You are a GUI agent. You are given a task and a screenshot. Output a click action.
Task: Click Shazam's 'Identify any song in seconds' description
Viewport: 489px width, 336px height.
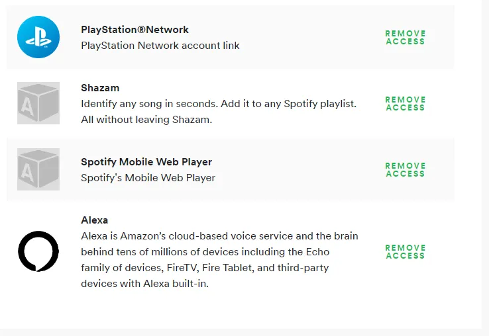219,104
